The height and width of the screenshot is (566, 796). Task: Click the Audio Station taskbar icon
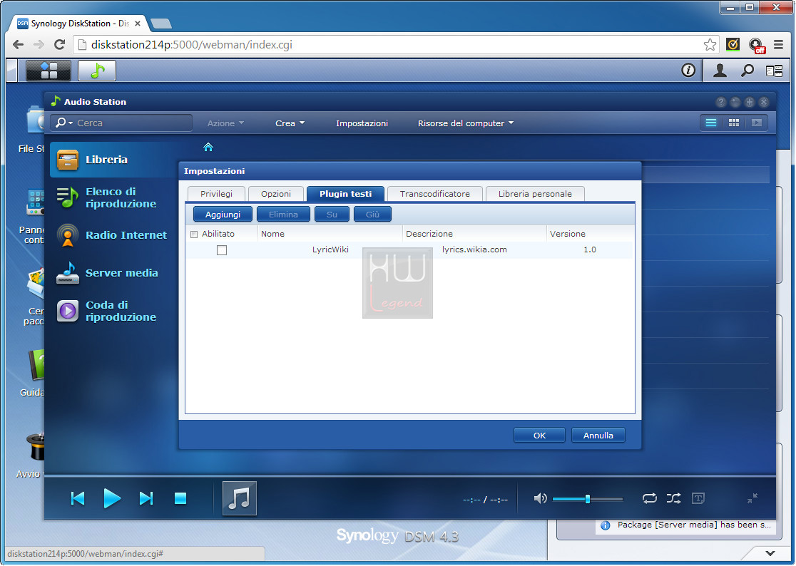coord(97,71)
